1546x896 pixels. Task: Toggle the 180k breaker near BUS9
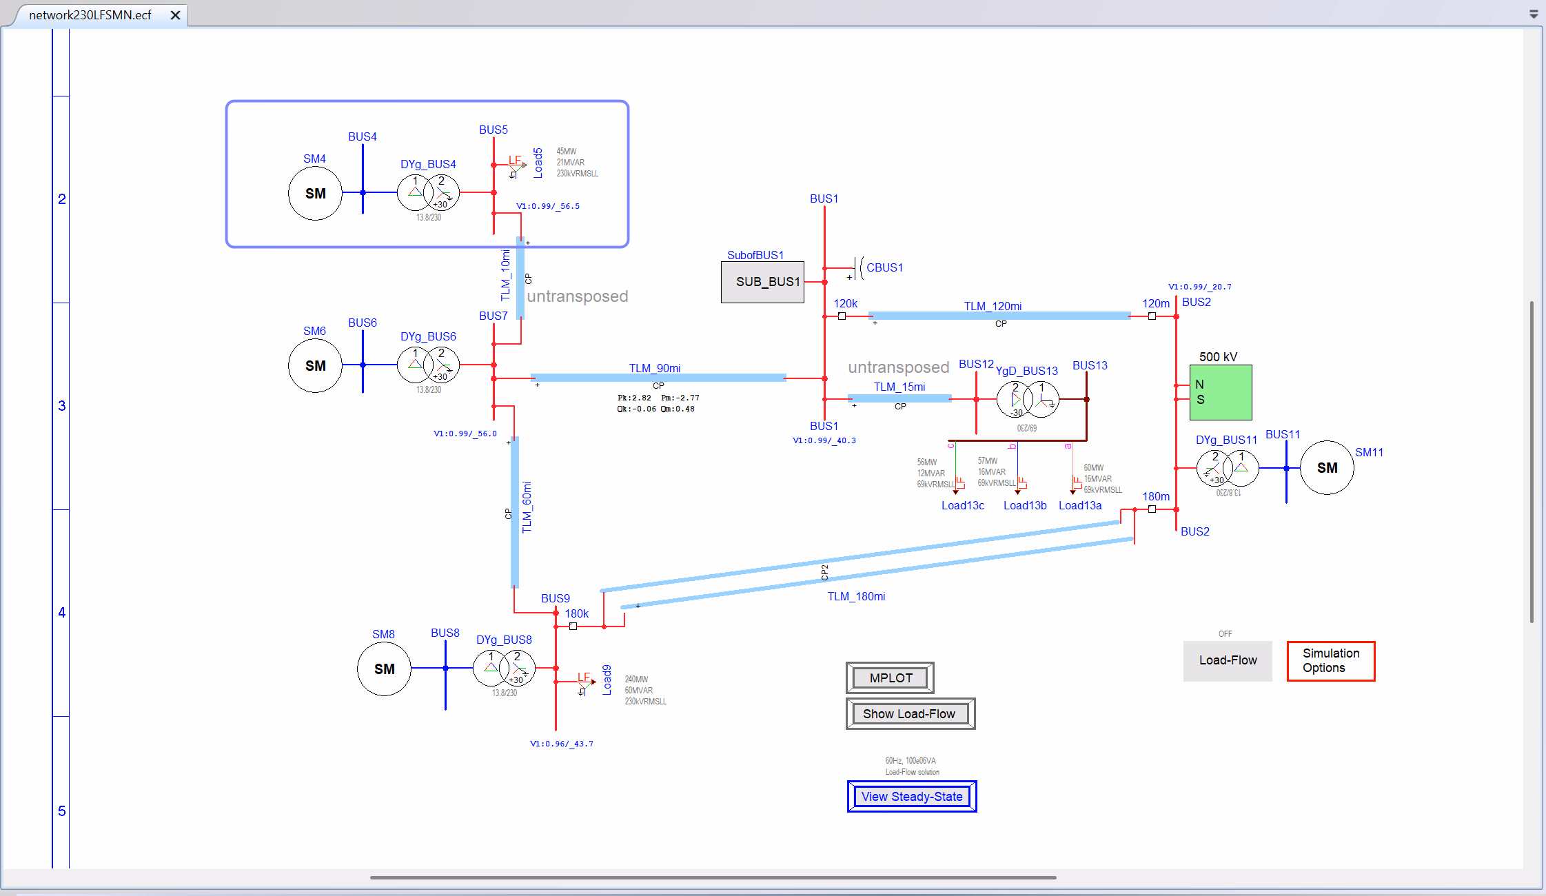click(x=573, y=627)
